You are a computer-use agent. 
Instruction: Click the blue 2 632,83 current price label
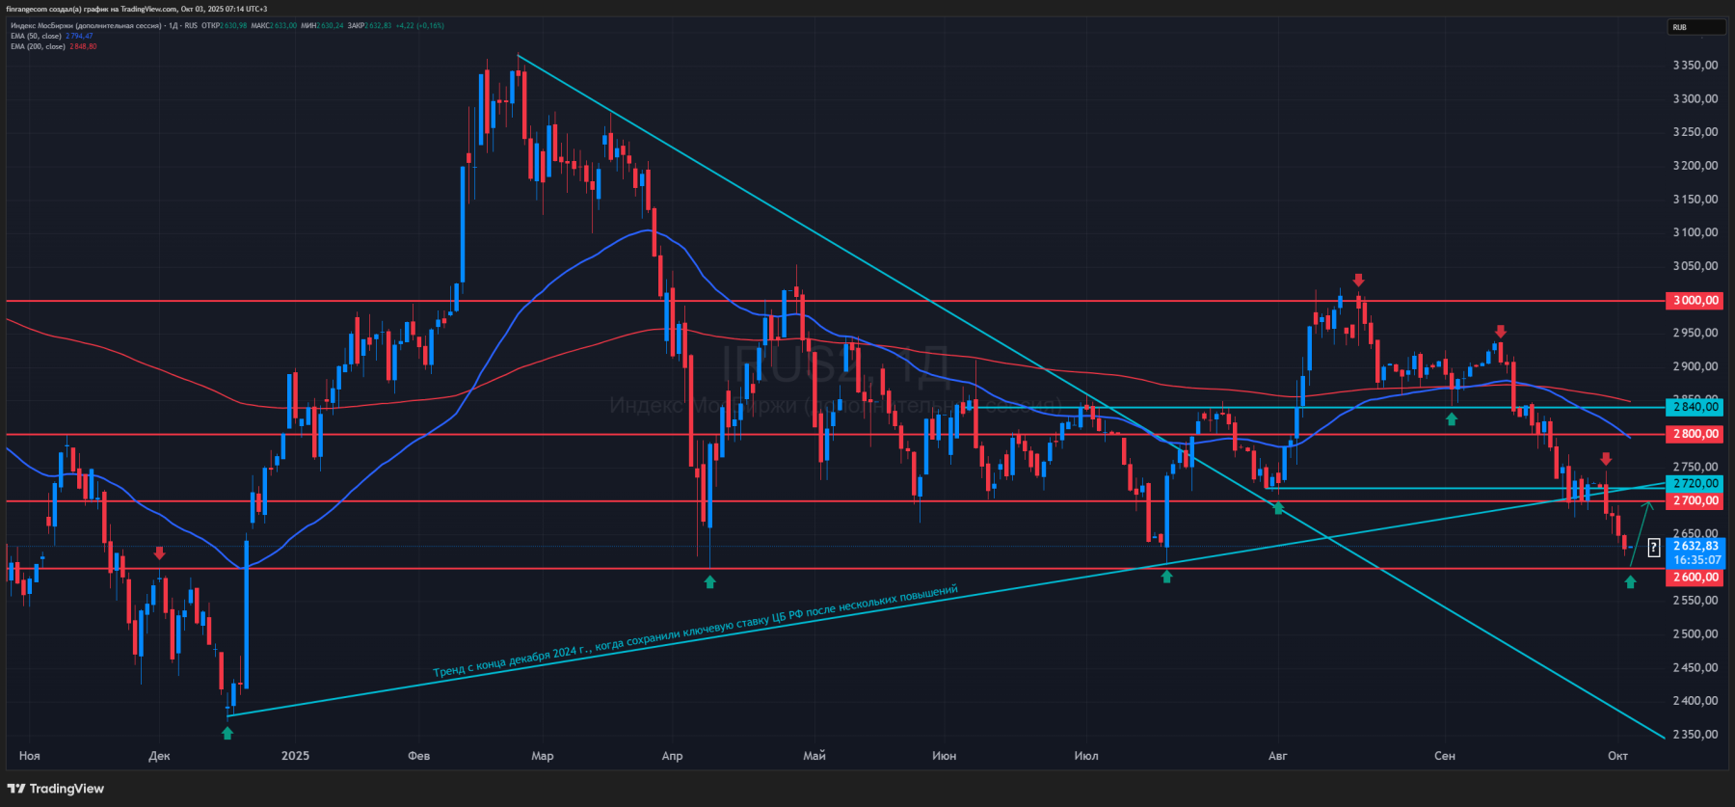[1695, 546]
